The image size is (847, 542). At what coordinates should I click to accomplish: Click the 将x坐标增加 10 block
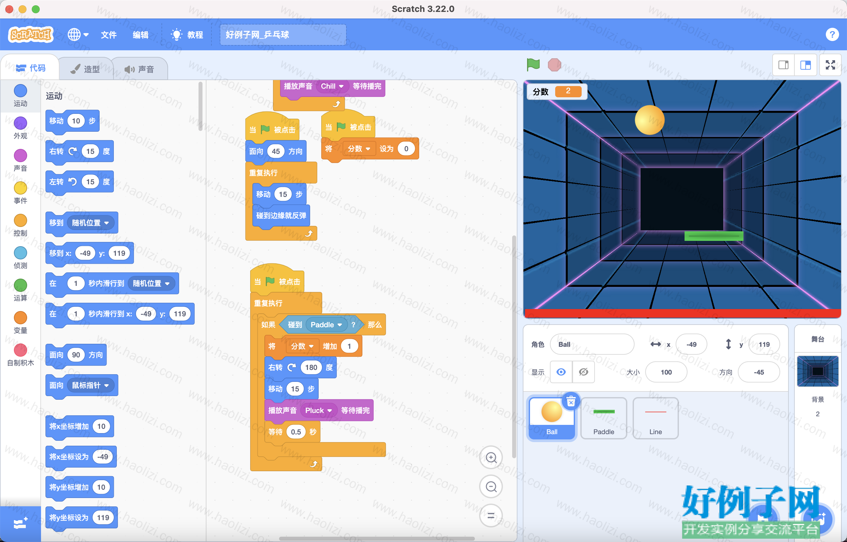tap(79, 426)
